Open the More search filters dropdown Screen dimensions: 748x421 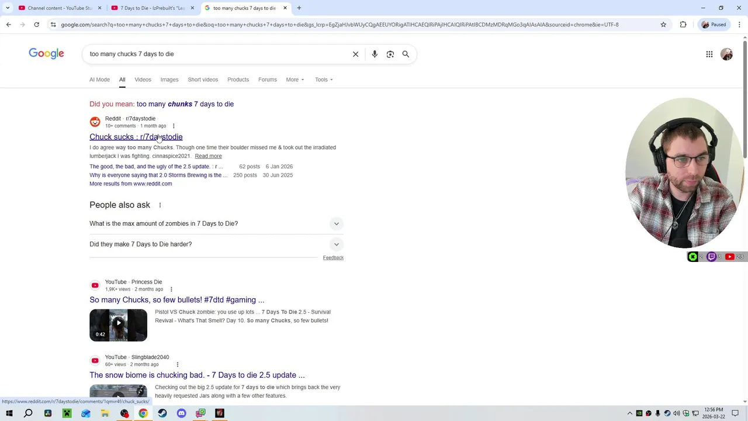pos(295,80)
